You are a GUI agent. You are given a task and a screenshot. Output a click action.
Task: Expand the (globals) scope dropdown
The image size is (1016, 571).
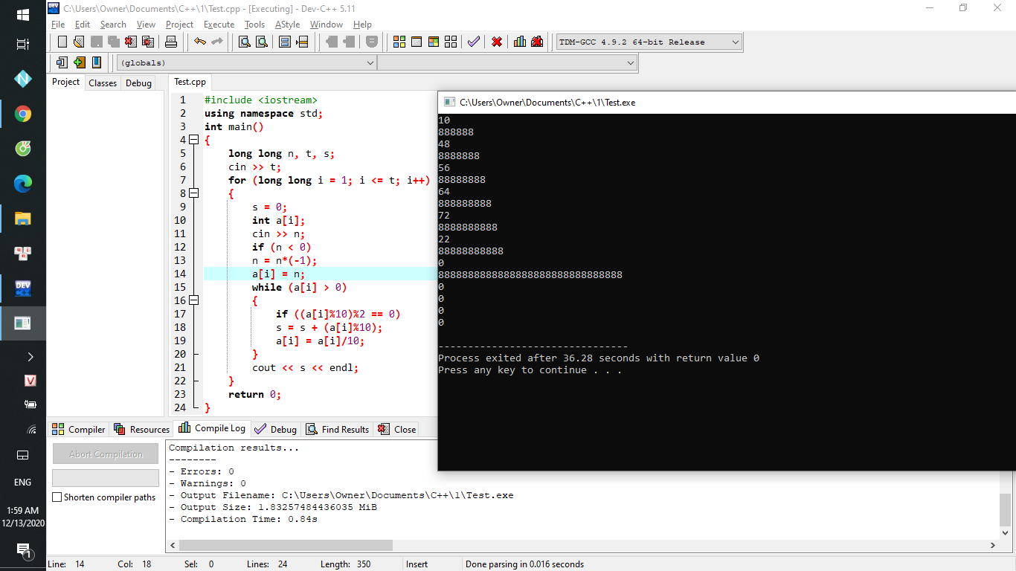(x=370, y=63)
